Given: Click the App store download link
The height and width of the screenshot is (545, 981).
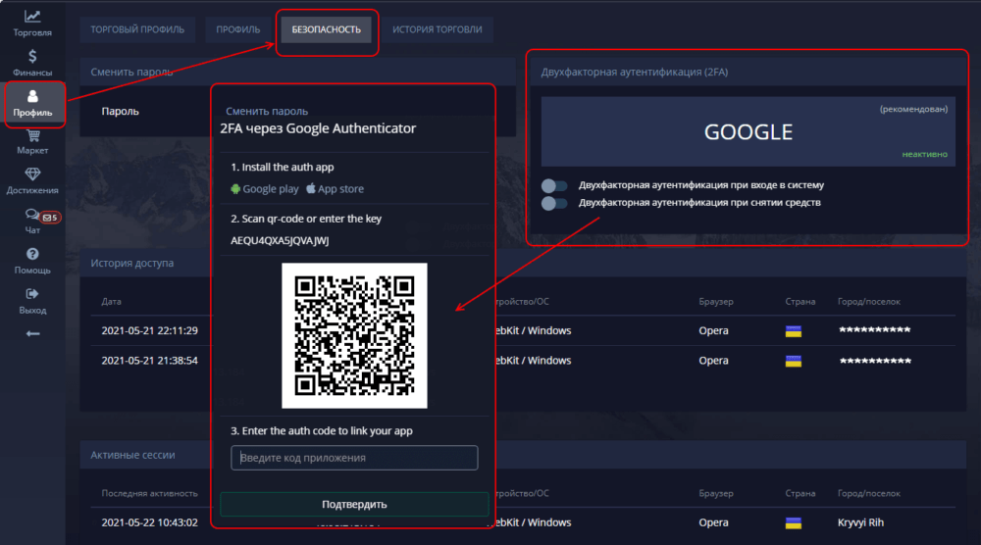Looking at the screenshot, I should tap(334, 189).
